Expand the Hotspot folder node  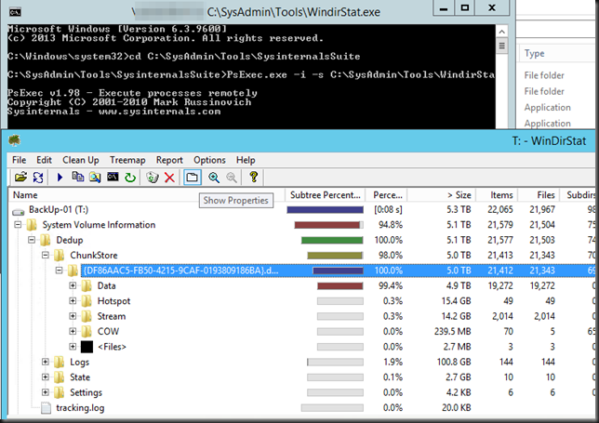tap(73, 301)
